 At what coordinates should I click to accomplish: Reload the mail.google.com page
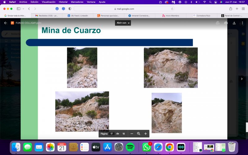tap(172, 9)
